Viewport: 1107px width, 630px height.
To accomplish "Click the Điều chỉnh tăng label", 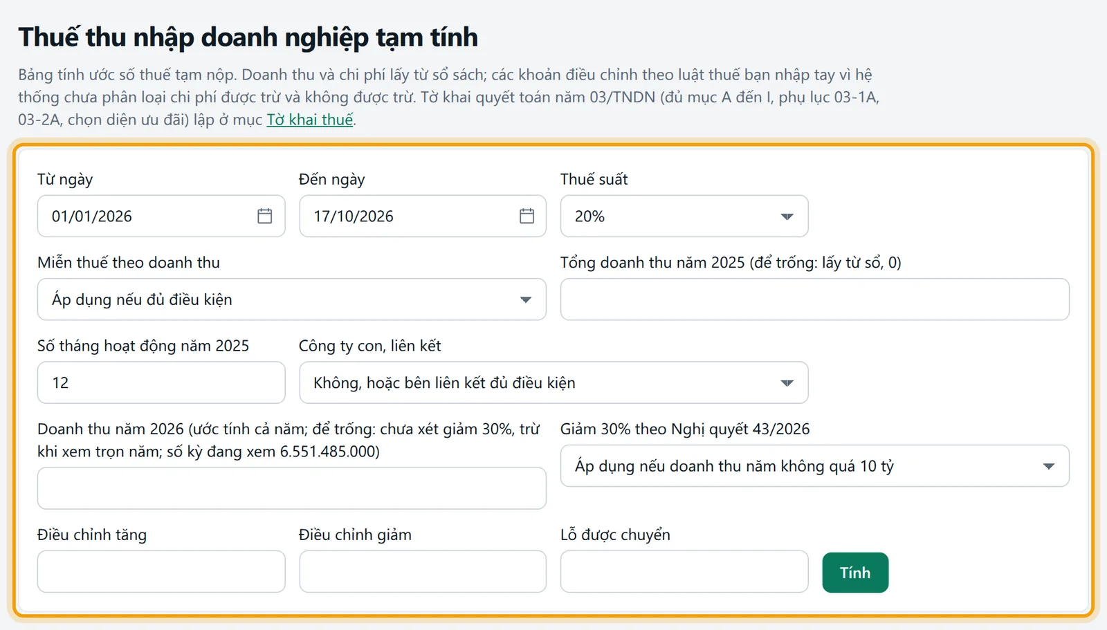I will point(92,535).
